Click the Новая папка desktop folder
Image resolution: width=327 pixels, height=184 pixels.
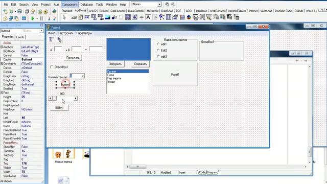point(63,156)
